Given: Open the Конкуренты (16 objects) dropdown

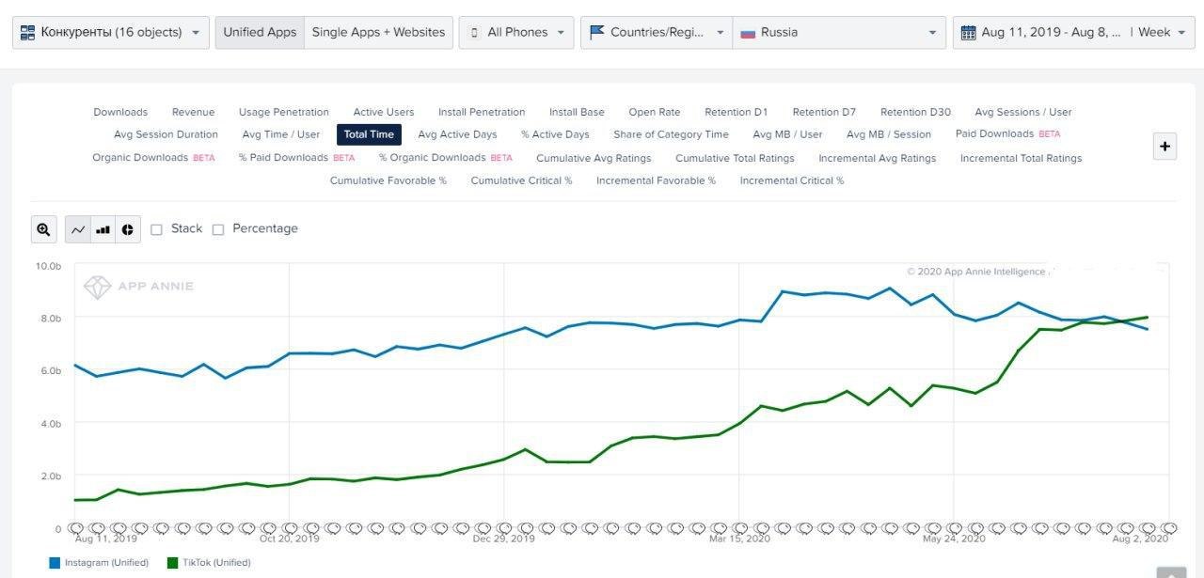Looking at the screenshot, I should pos(111,32).
